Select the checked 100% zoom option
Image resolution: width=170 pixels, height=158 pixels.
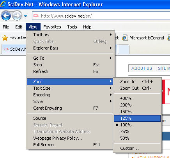pos(137,125)
